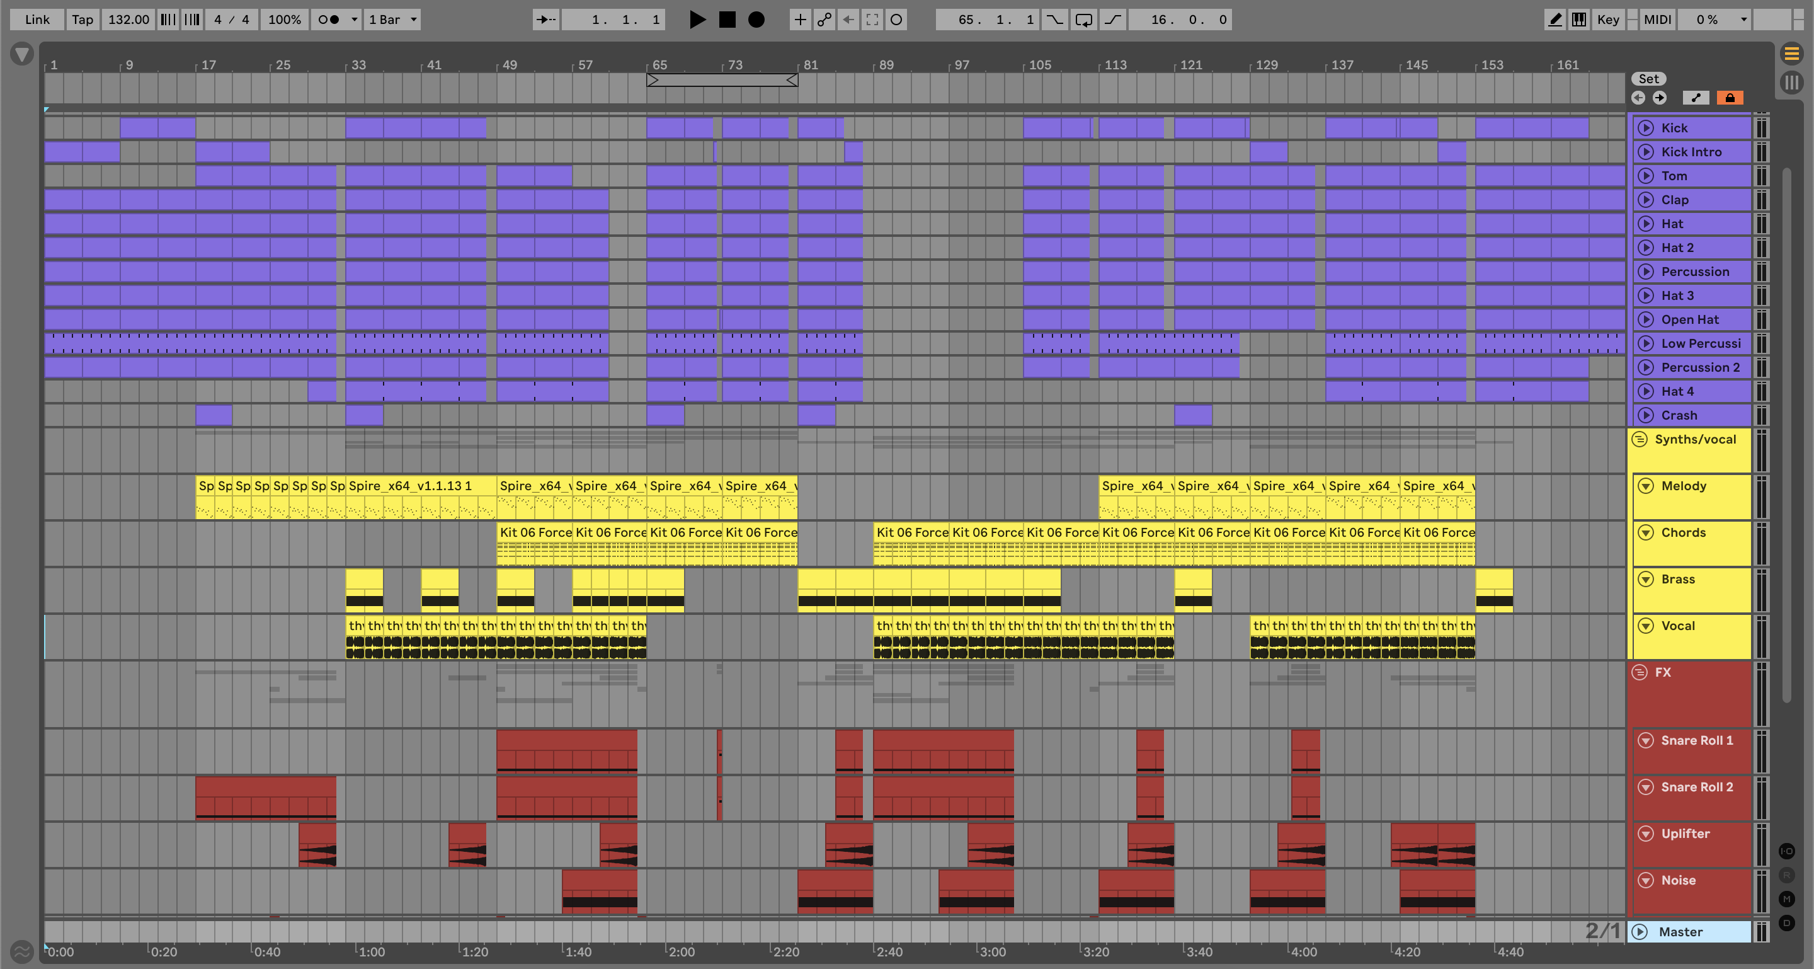The width and height of the screenshot is (1814, 969).
Task: Click the Draw Mode pencil icon
Action: 1555,20
